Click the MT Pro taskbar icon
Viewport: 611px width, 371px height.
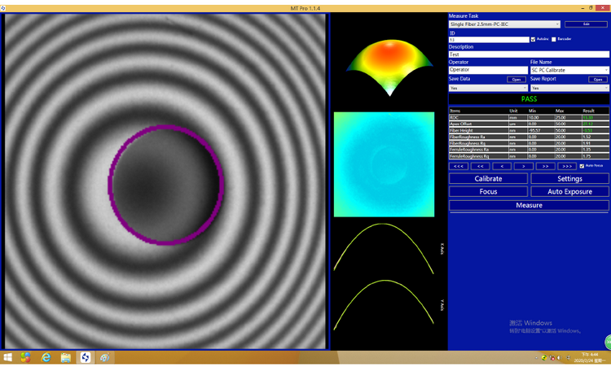tap(85, 358)
